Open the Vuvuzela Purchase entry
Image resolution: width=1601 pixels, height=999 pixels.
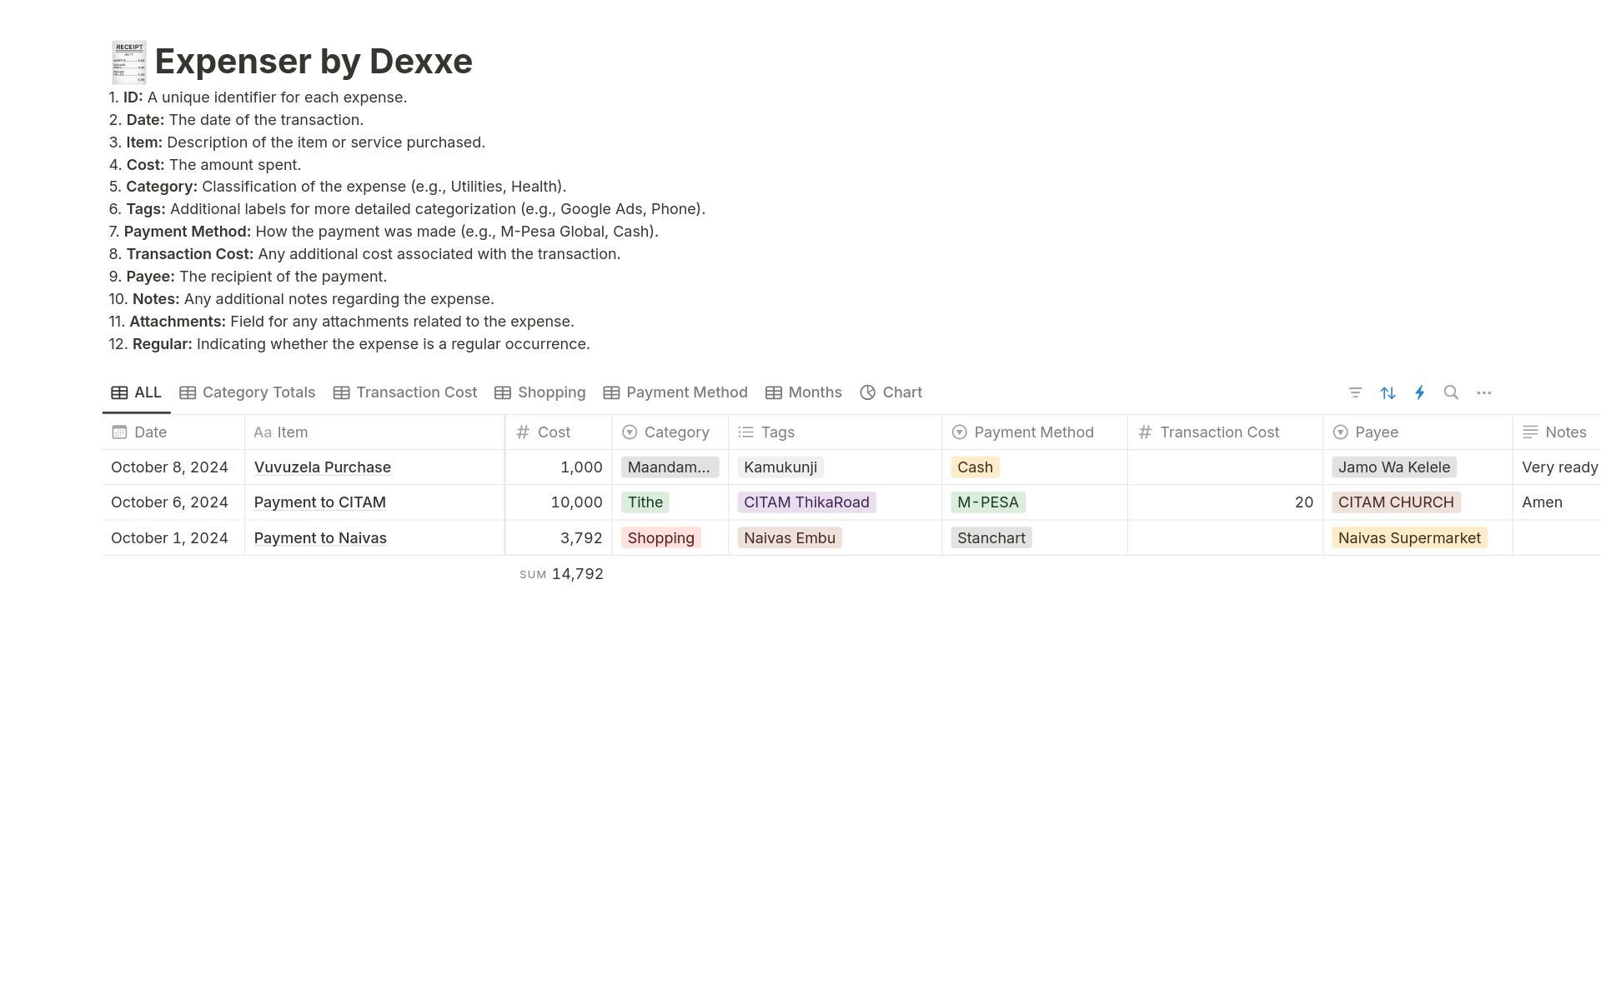tap(322, 467)
